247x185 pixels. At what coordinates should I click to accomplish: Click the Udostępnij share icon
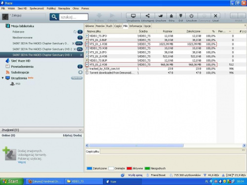click(x=148, y=16)
